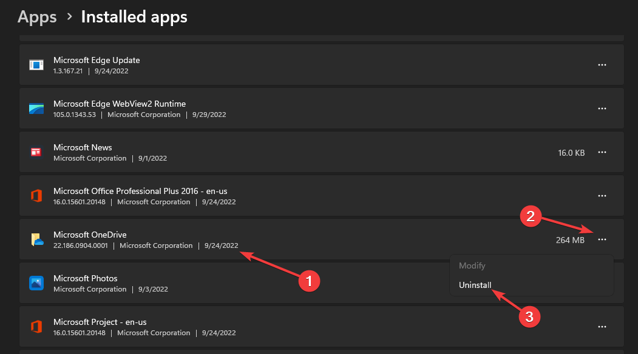The image size is (638, 354).
Task: Click the Installed apps page heading
Action: pyautogui.click(x=134, y=17)
